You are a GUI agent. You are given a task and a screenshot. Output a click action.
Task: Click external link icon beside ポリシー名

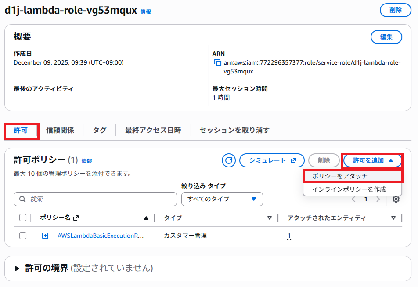[x=76, y=218]
